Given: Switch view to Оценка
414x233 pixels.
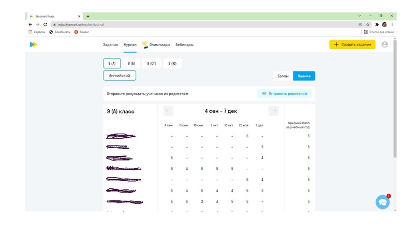Looking at the screenshot, I should [304, 76].
